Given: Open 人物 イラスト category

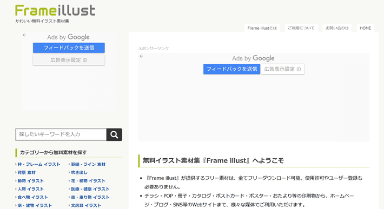Looking at the screenshot, I should [31, 189].
